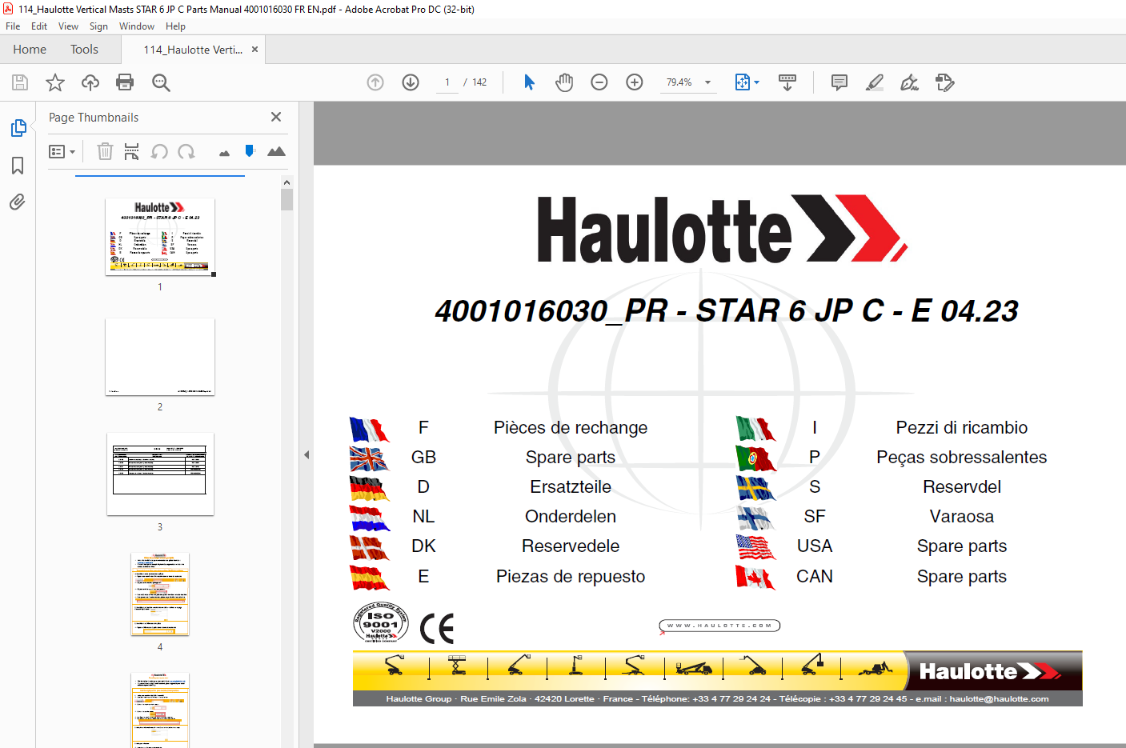Image resolution: width=1126 pixels, height=748 pixels.
Task: Click the scroll up arrow in thumbnails panel
Action: pyautogui.click(x=287, y=182)
